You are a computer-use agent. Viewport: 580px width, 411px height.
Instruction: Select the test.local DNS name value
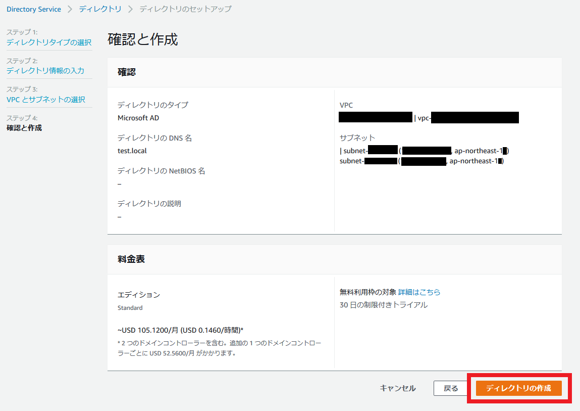pos(132,151)
